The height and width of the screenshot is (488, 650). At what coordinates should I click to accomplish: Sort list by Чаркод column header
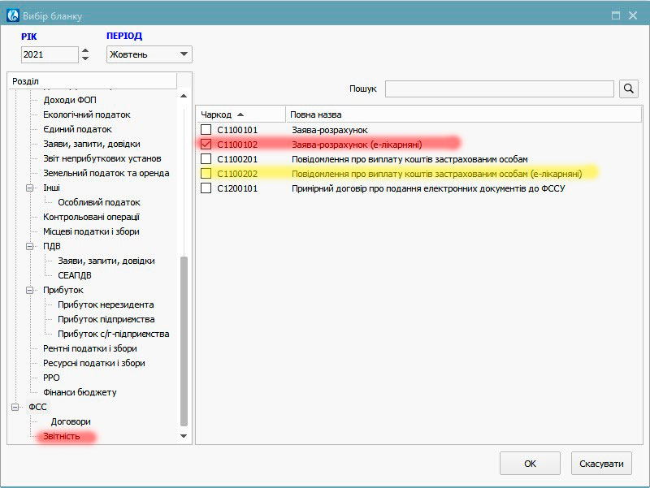coord(240,114)
